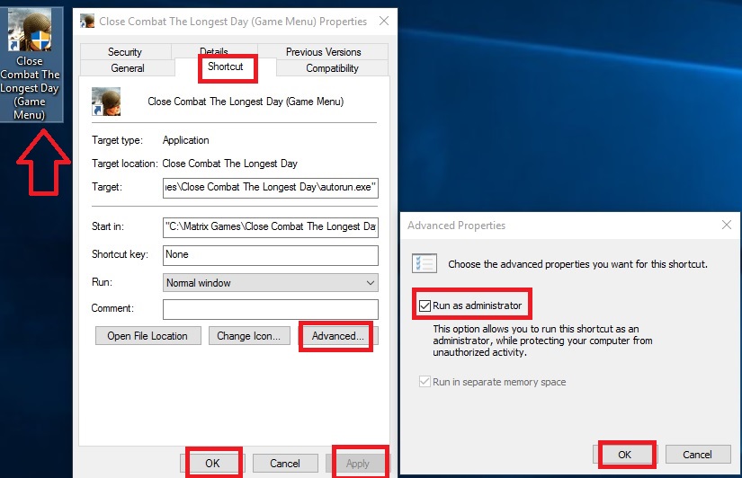Click target location text 'Close Combat The Longest Day'
This screenshot has width=742, height=478.
[x=229, y=164]
